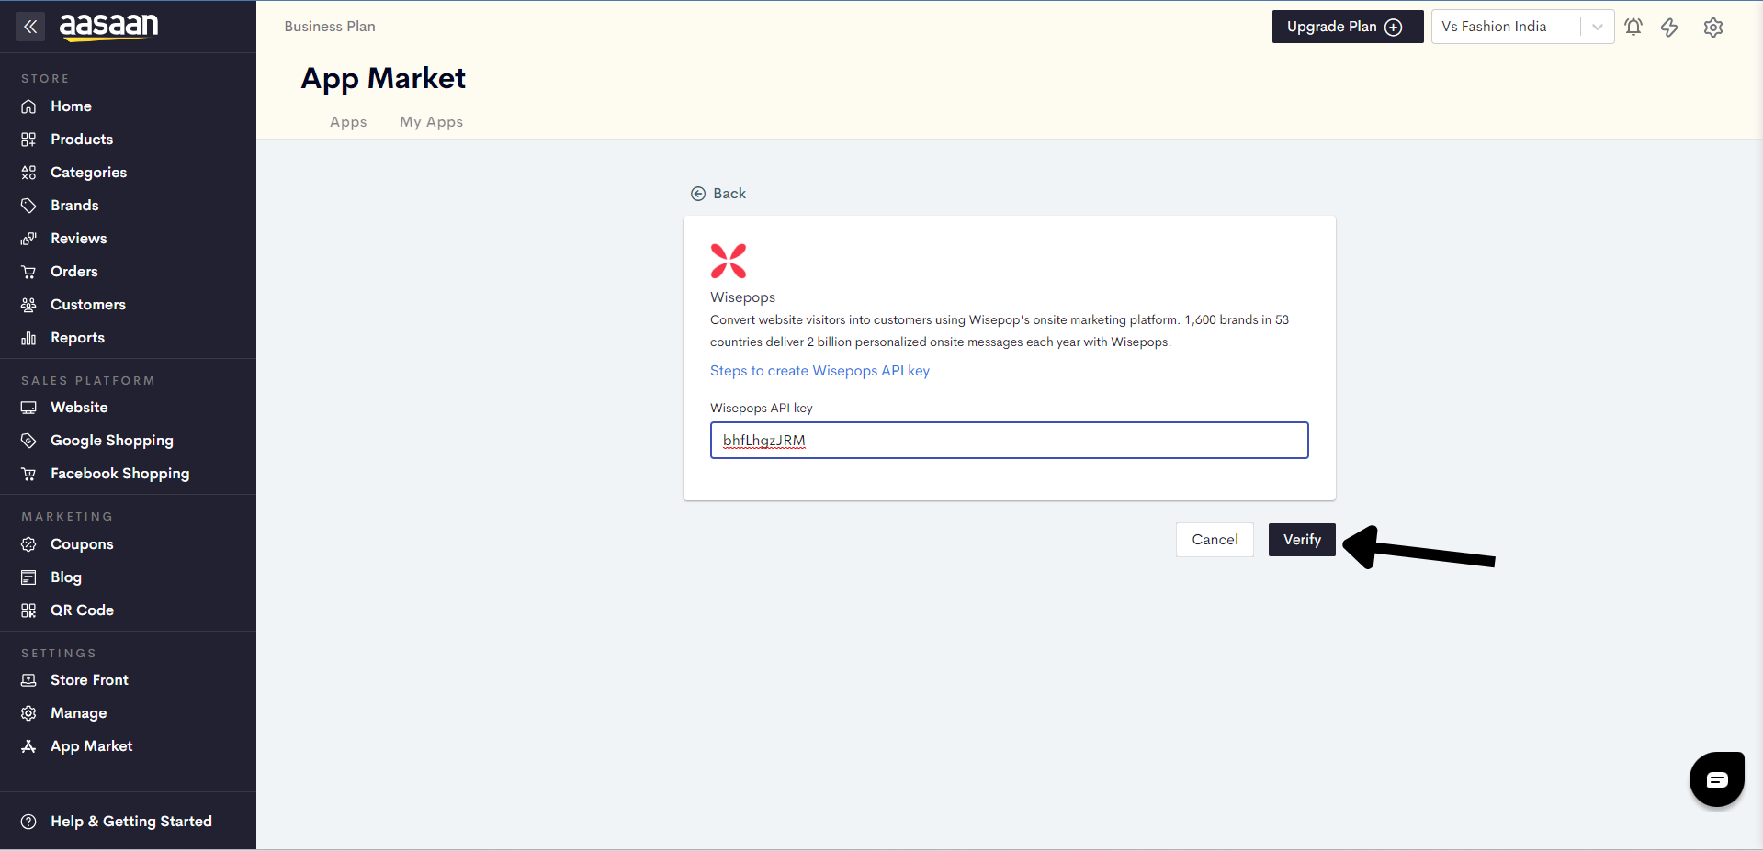Open Products in the sidebar menu
Viewport: 1763px width, 851px height.
[x=82, y=140]
